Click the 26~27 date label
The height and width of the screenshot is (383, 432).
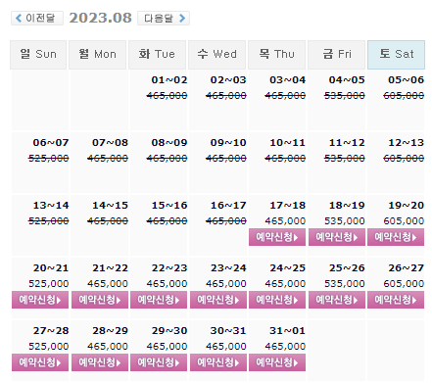406,268
